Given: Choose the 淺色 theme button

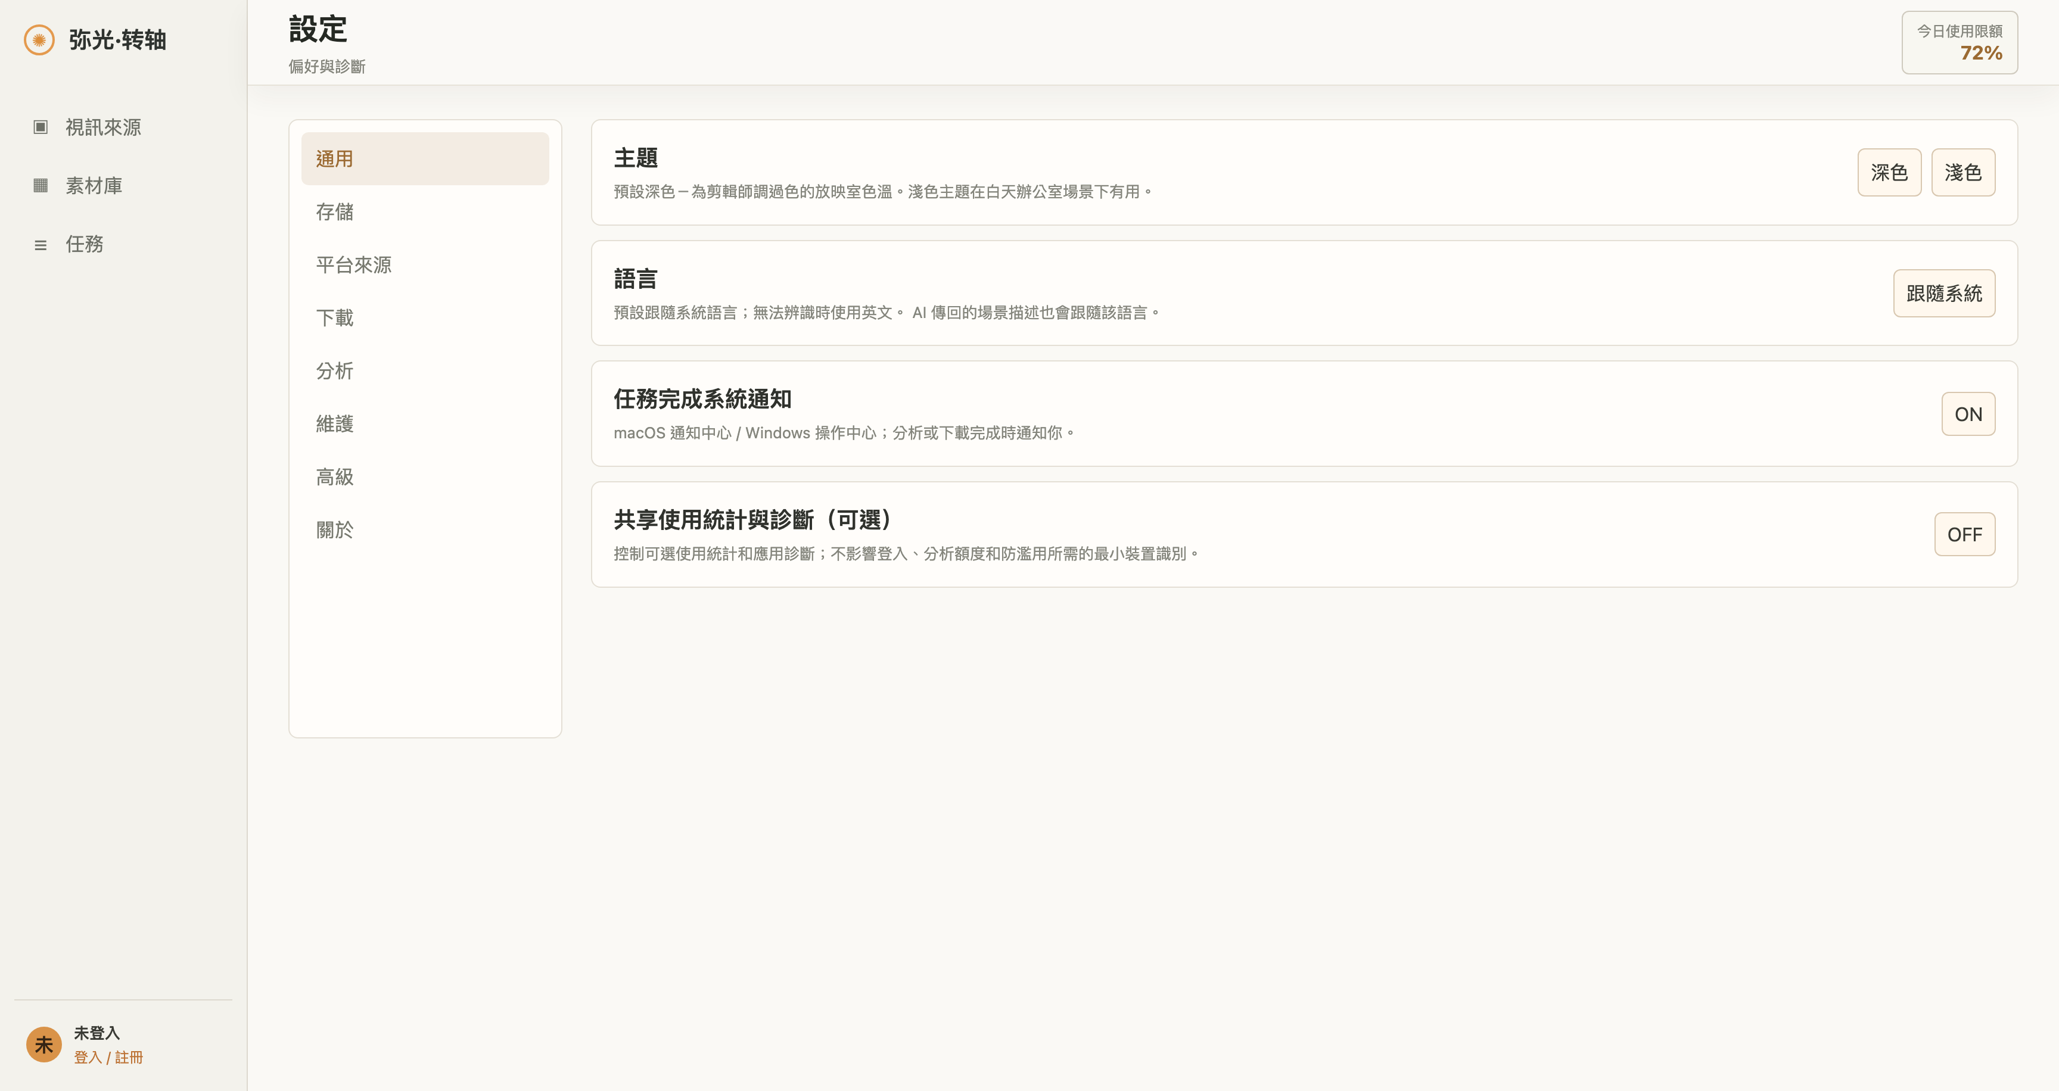Looking at the screenshot, I should pyautogui.click(x=1963, y=173).
